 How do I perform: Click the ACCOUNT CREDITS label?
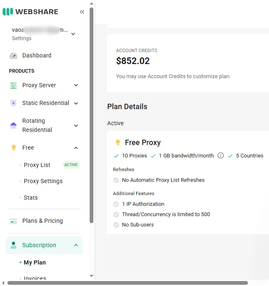pyautogui.click(x=137, y=50)
